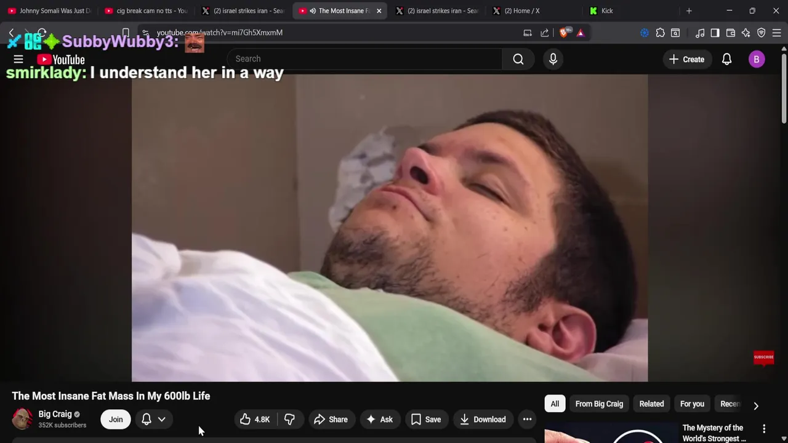The height and width of the screenshot is (443, 788).
Task: Open the Create button
Action: [686, 59]
